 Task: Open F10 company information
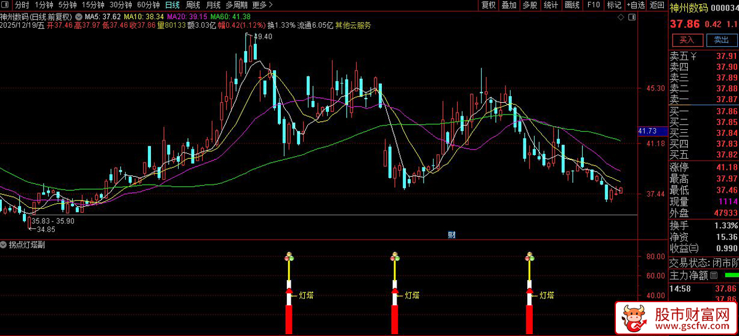pos(593,5)
